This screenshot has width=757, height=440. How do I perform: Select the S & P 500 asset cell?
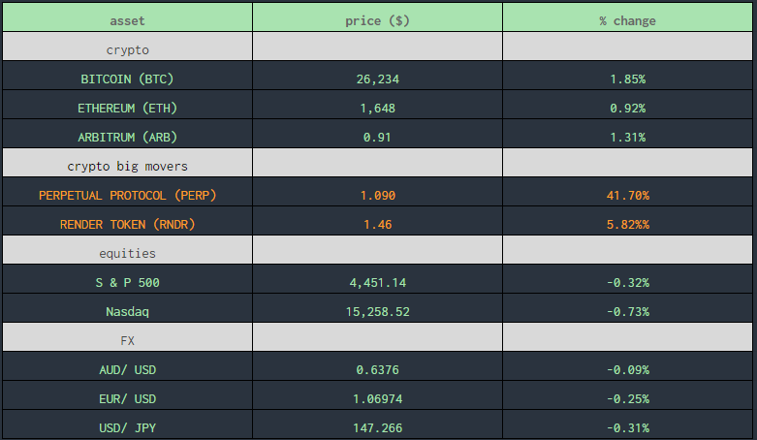pos(127,279)
